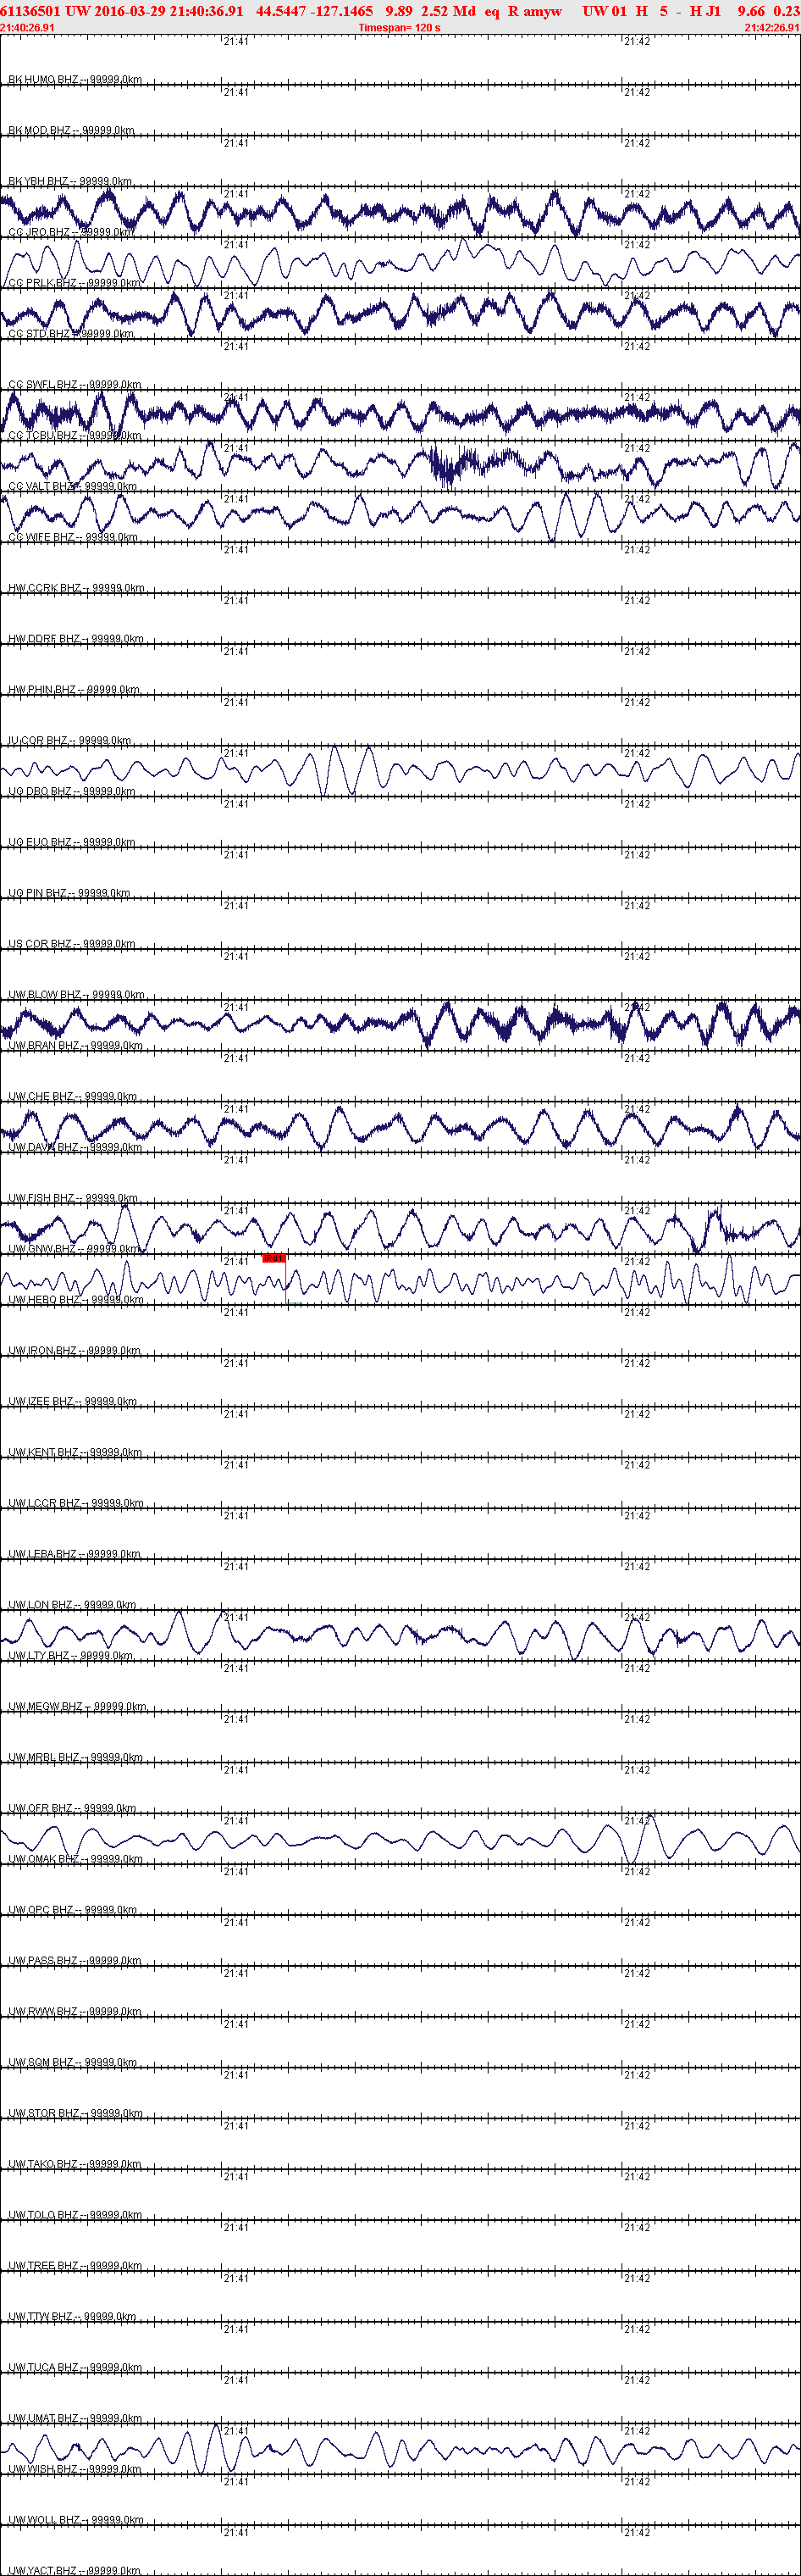The height and width of the screenshot is (2576, 801).
Task: Select the UW.TTW BHZ channel label
Action: coord(72,2317)
